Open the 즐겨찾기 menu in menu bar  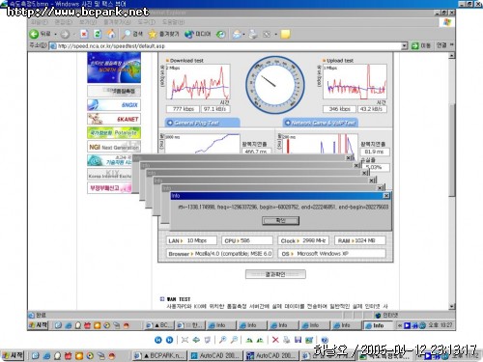[x=117, y=22]
